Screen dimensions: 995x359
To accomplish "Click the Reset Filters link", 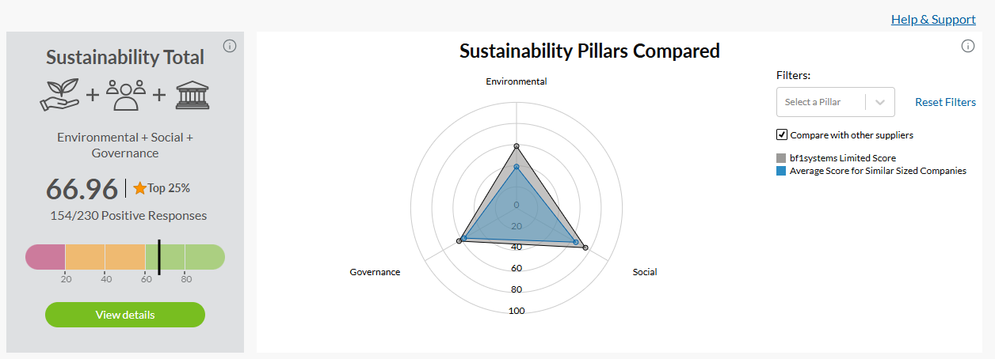I will click(945, 102).
